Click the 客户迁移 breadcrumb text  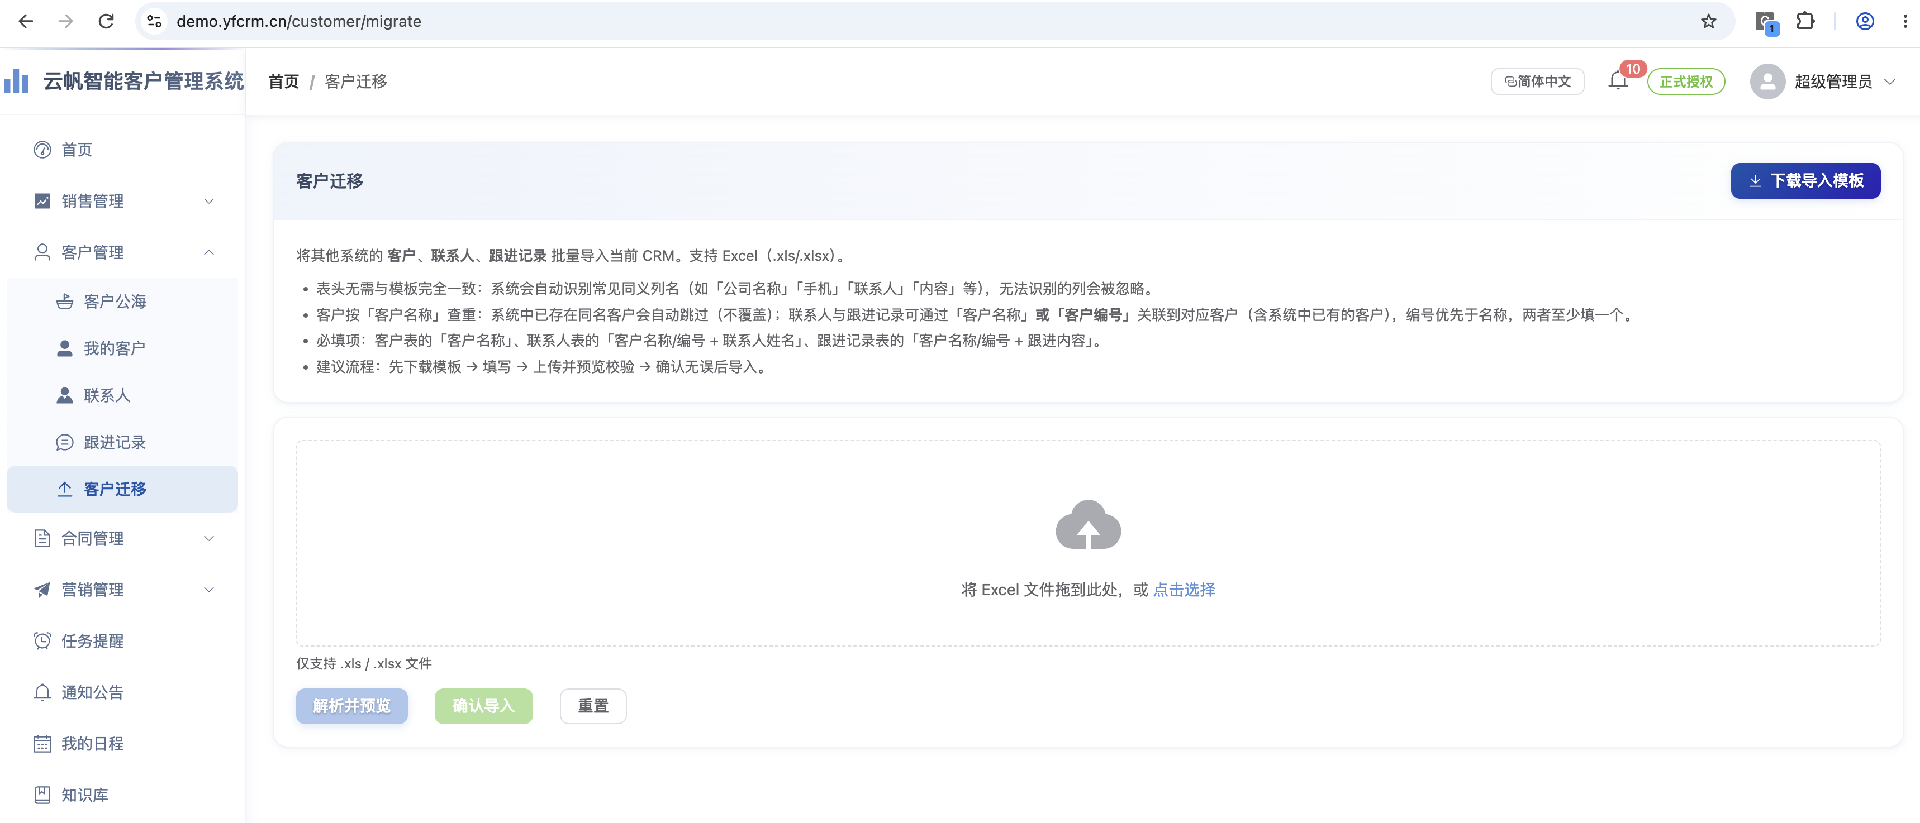coord(355,81)
